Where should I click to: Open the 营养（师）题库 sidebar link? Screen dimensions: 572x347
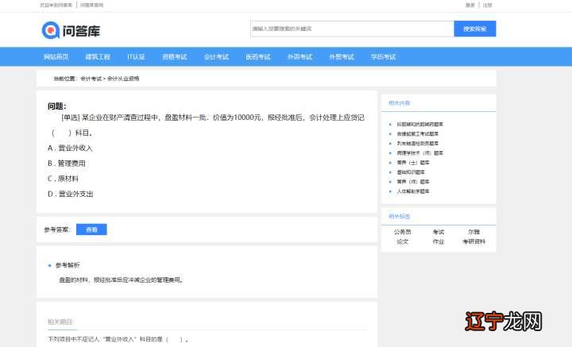[413, 182]
